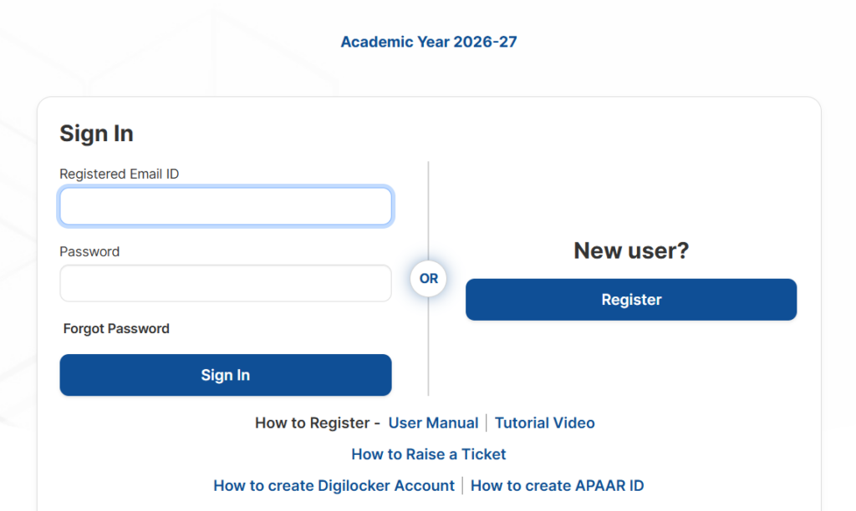Click the separator between Manual and Video links
Screen dimensions: 856x511
[x=486, y=422]
